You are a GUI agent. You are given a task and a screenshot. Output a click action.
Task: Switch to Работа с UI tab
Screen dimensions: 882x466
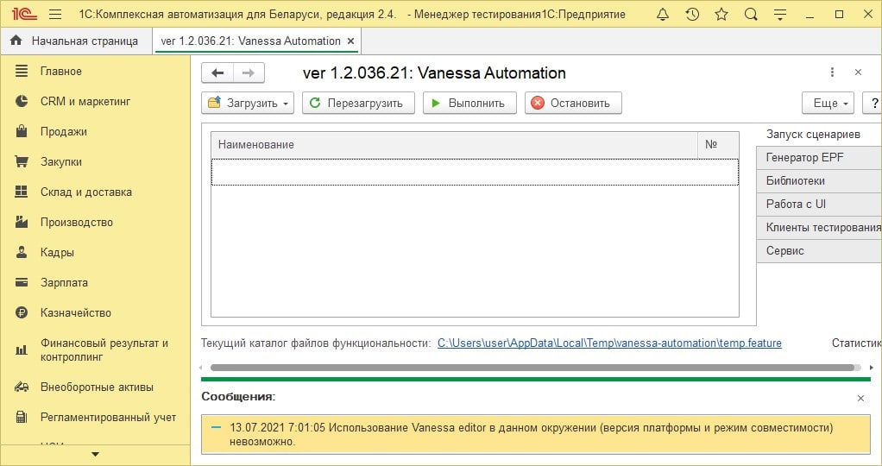click(819, 205)
